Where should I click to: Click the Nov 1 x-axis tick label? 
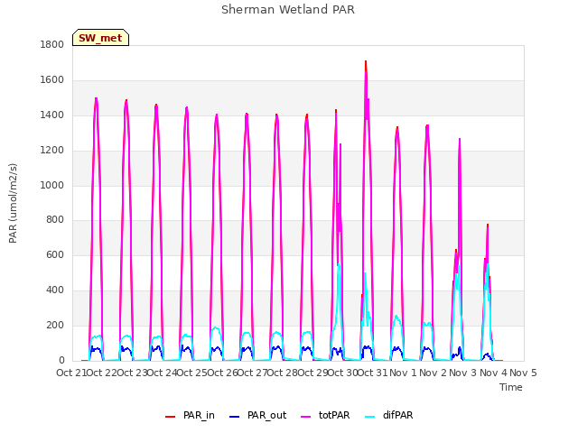[403, 373]
